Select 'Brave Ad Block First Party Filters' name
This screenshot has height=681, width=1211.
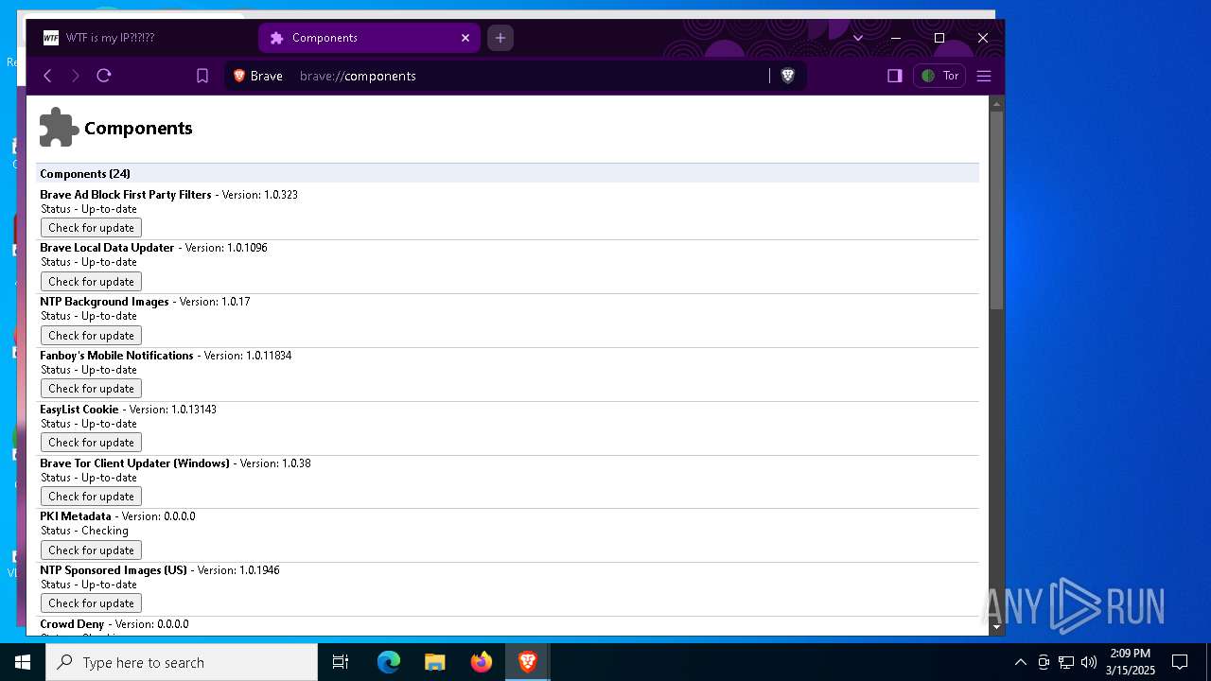coord(126,195)
